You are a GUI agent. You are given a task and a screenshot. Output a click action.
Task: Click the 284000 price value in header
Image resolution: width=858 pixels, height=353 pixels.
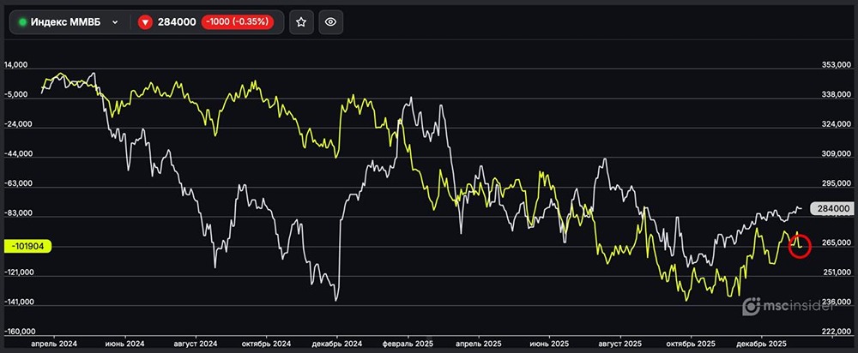point(177,22)
